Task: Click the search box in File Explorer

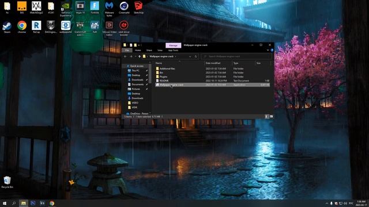Action: pos(236,56)
